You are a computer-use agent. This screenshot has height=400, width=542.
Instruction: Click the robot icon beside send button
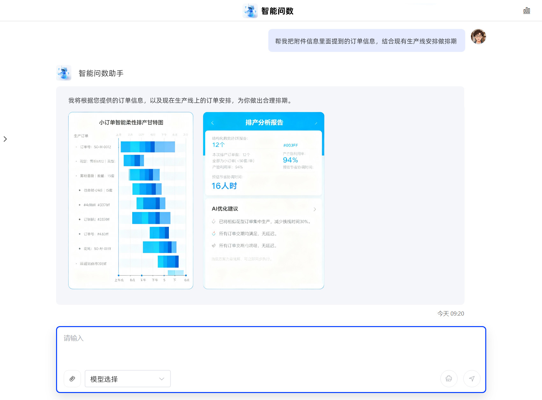click(x=449, y=379)
